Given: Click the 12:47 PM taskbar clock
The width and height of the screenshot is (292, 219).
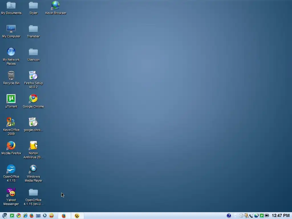Looking at the screenshot, I should [x=281, y=216].
